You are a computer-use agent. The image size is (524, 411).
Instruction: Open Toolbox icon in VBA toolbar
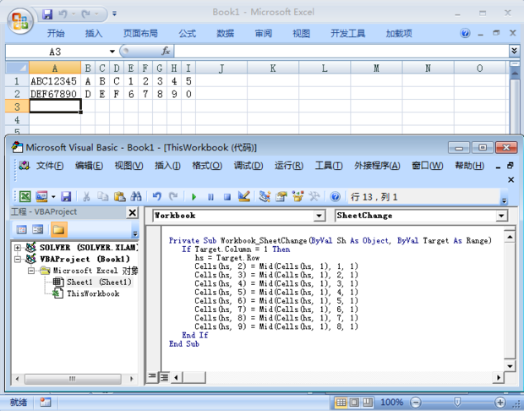click(314, 197)
